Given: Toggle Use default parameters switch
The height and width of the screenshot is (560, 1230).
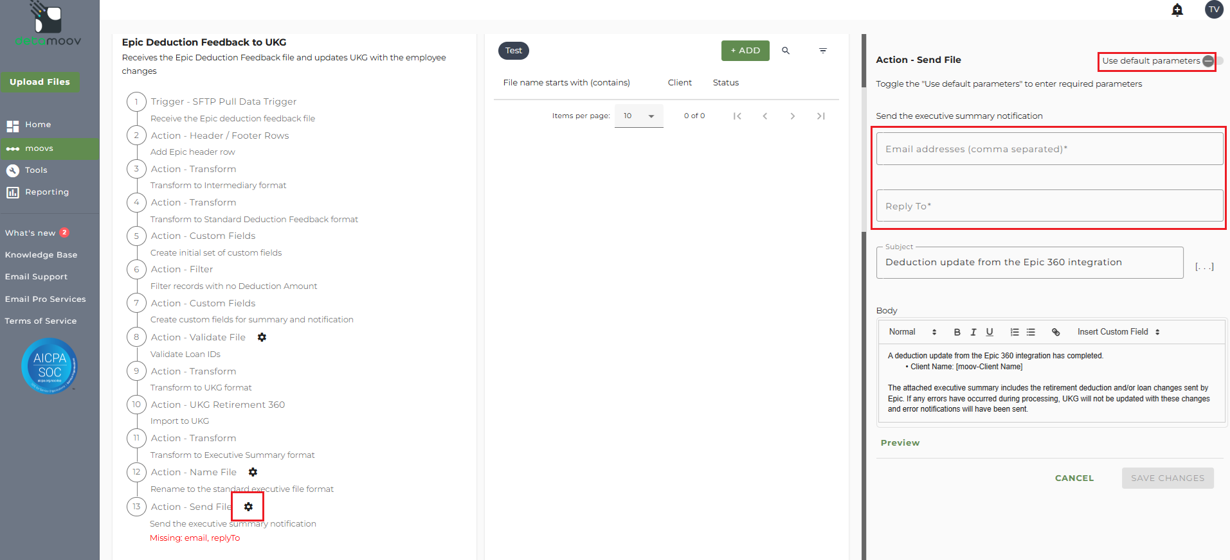Looking at the screenshot, I should pyautogui.click(x=1211, y=61).
